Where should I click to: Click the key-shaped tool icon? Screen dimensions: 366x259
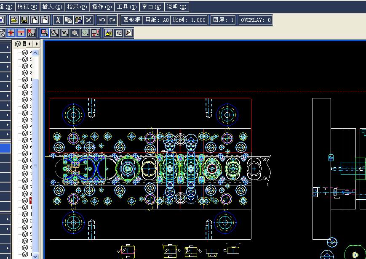[x=75, y=33]
